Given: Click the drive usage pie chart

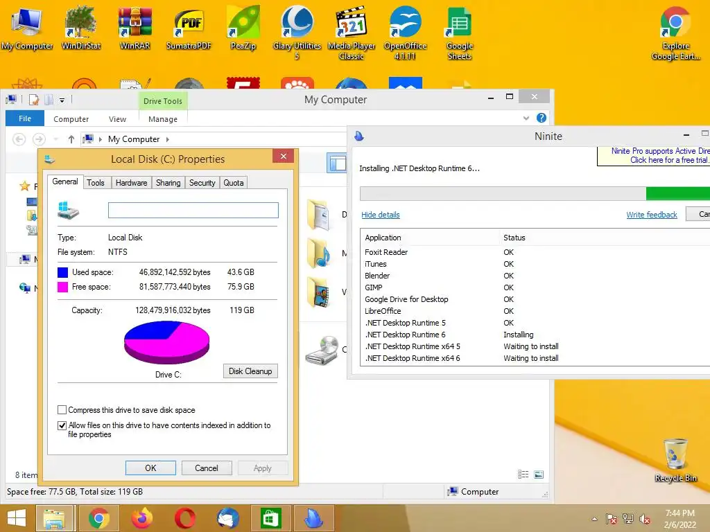Looking at the screenshot, I should (166, 342).
